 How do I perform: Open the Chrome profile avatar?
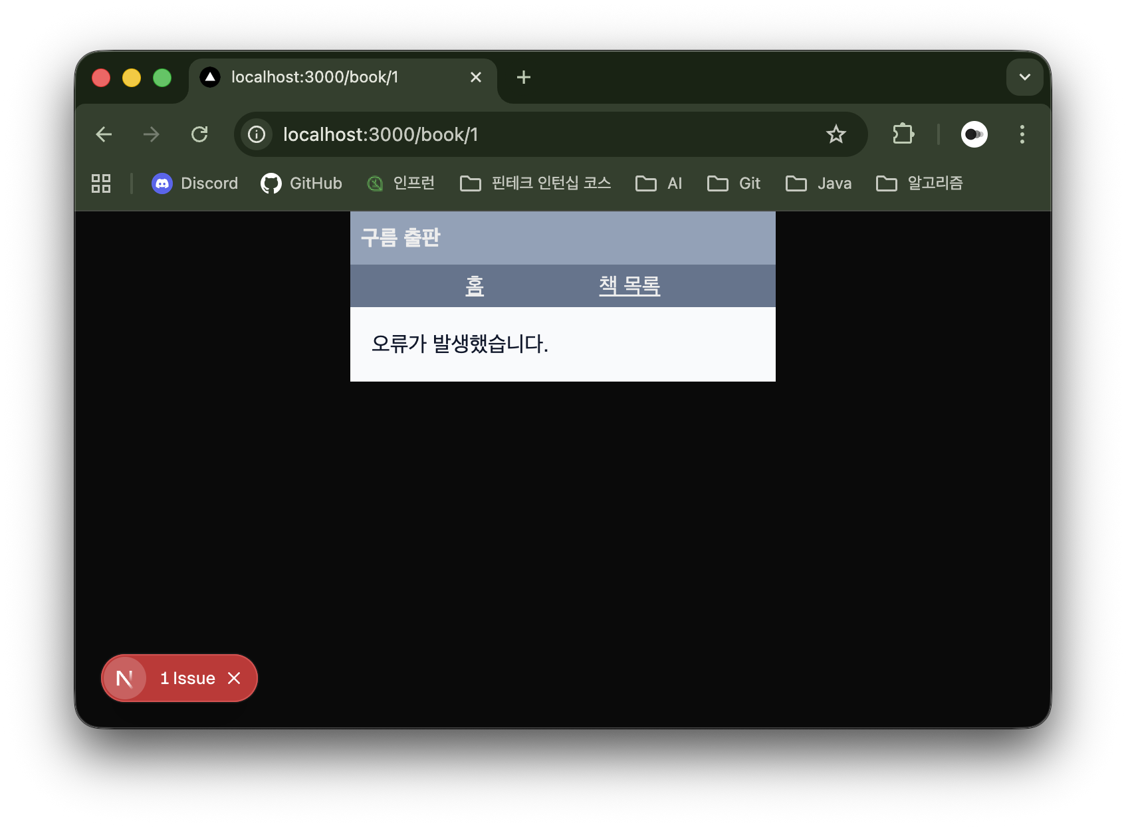point(974,134)
